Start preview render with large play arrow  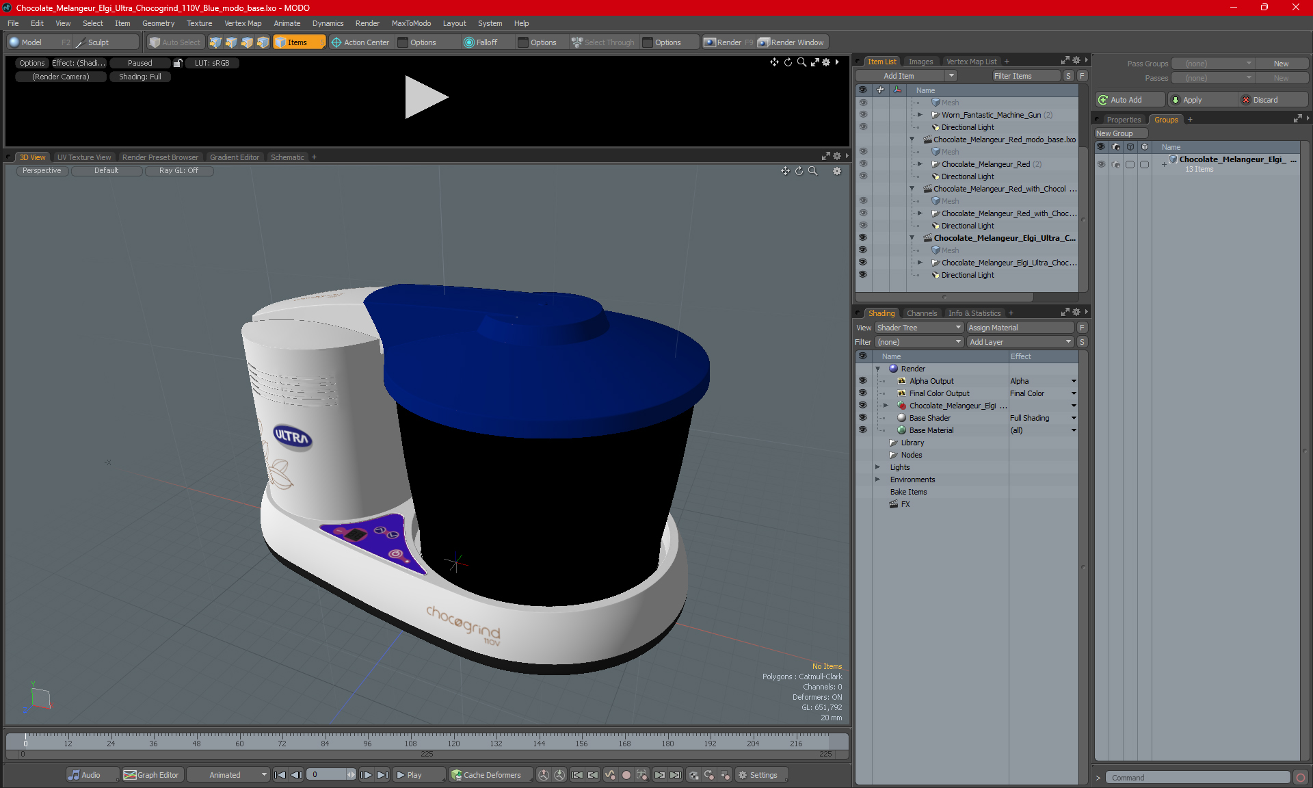pyautogui.click(x=425, y=97)
